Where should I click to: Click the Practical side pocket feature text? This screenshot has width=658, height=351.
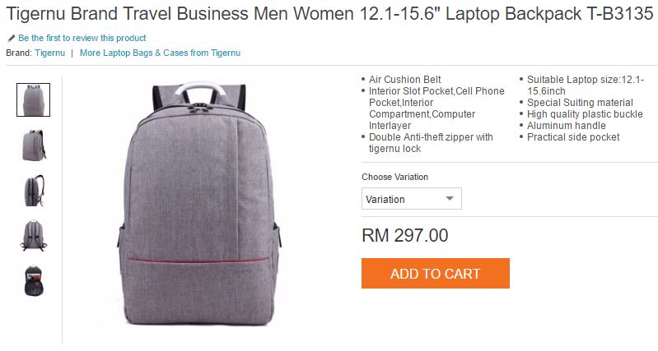point(573,137)
